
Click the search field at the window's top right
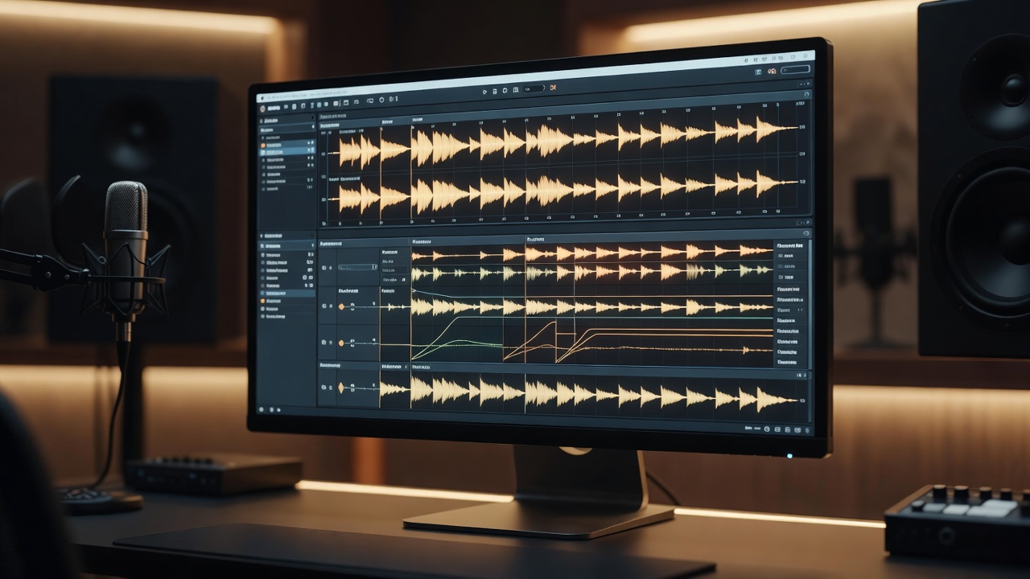794,70
